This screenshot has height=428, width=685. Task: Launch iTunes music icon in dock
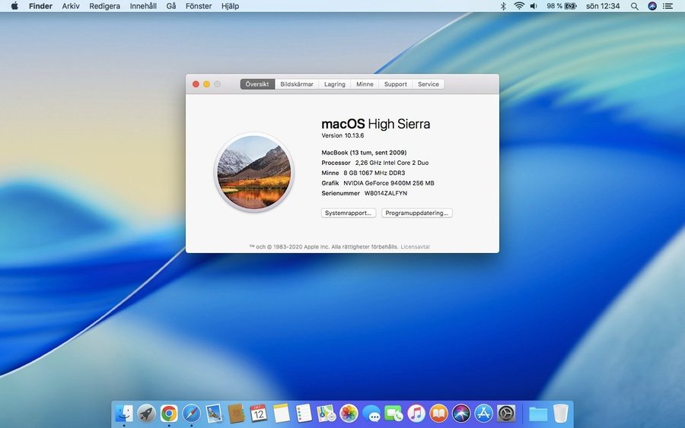(x=416, y=414)
